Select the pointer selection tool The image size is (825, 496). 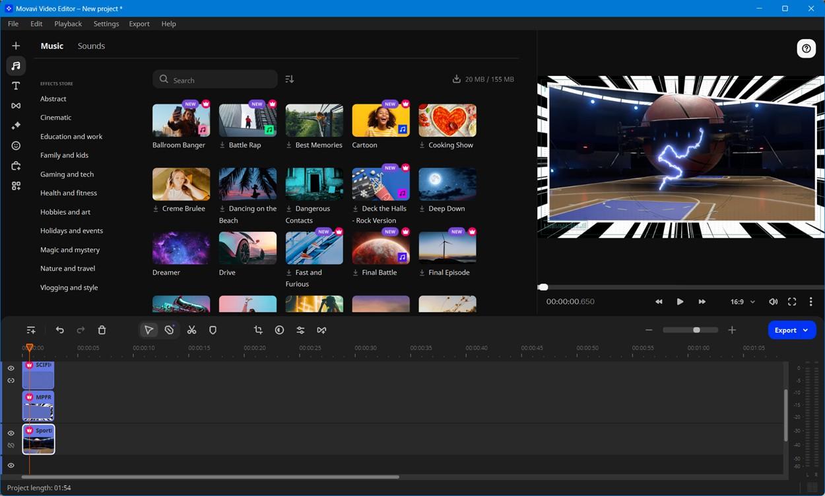tap(148, 330)
